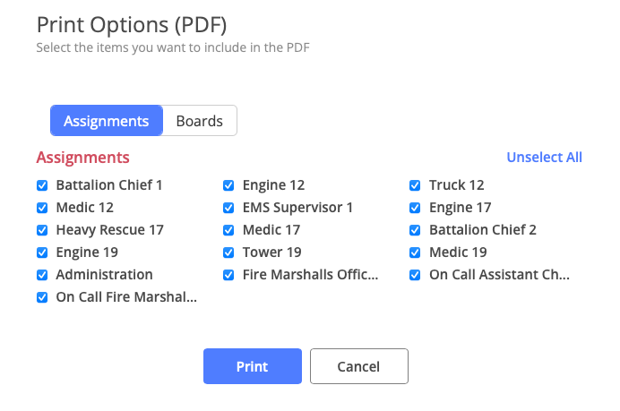Uncheck the Engine 17 checkbox
Screen dimensions: 620x411
[415, 208]
